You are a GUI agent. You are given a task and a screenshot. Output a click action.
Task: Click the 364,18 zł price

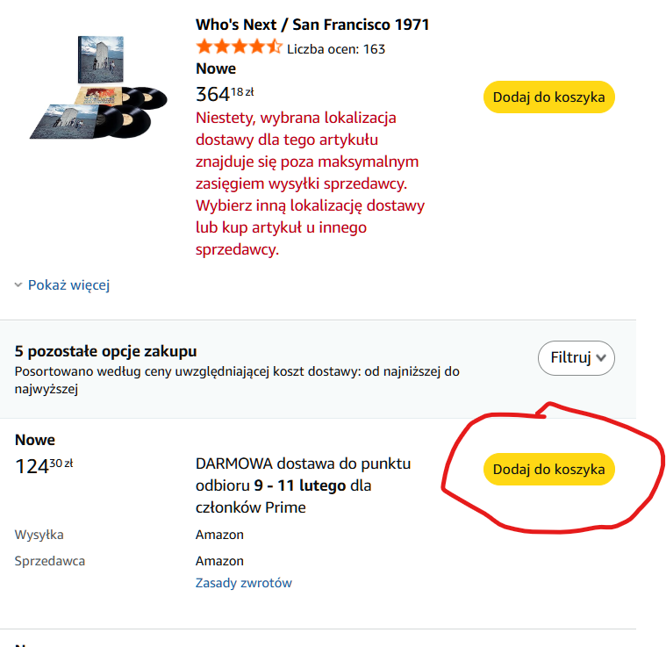(225, 93)
